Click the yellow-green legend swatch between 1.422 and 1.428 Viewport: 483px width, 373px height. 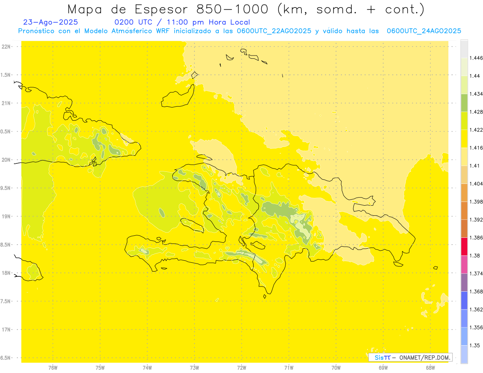click(464, 121)
